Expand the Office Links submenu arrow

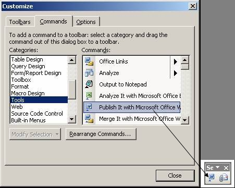coord(176,61)
